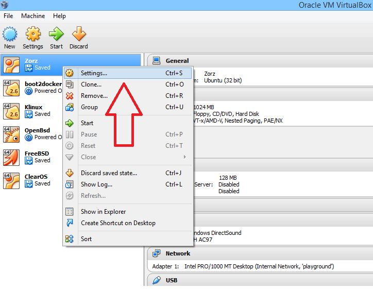Choose Clone... from the context menu
Image resolution: width=373 pixels, height=289 pixels.
128,84
